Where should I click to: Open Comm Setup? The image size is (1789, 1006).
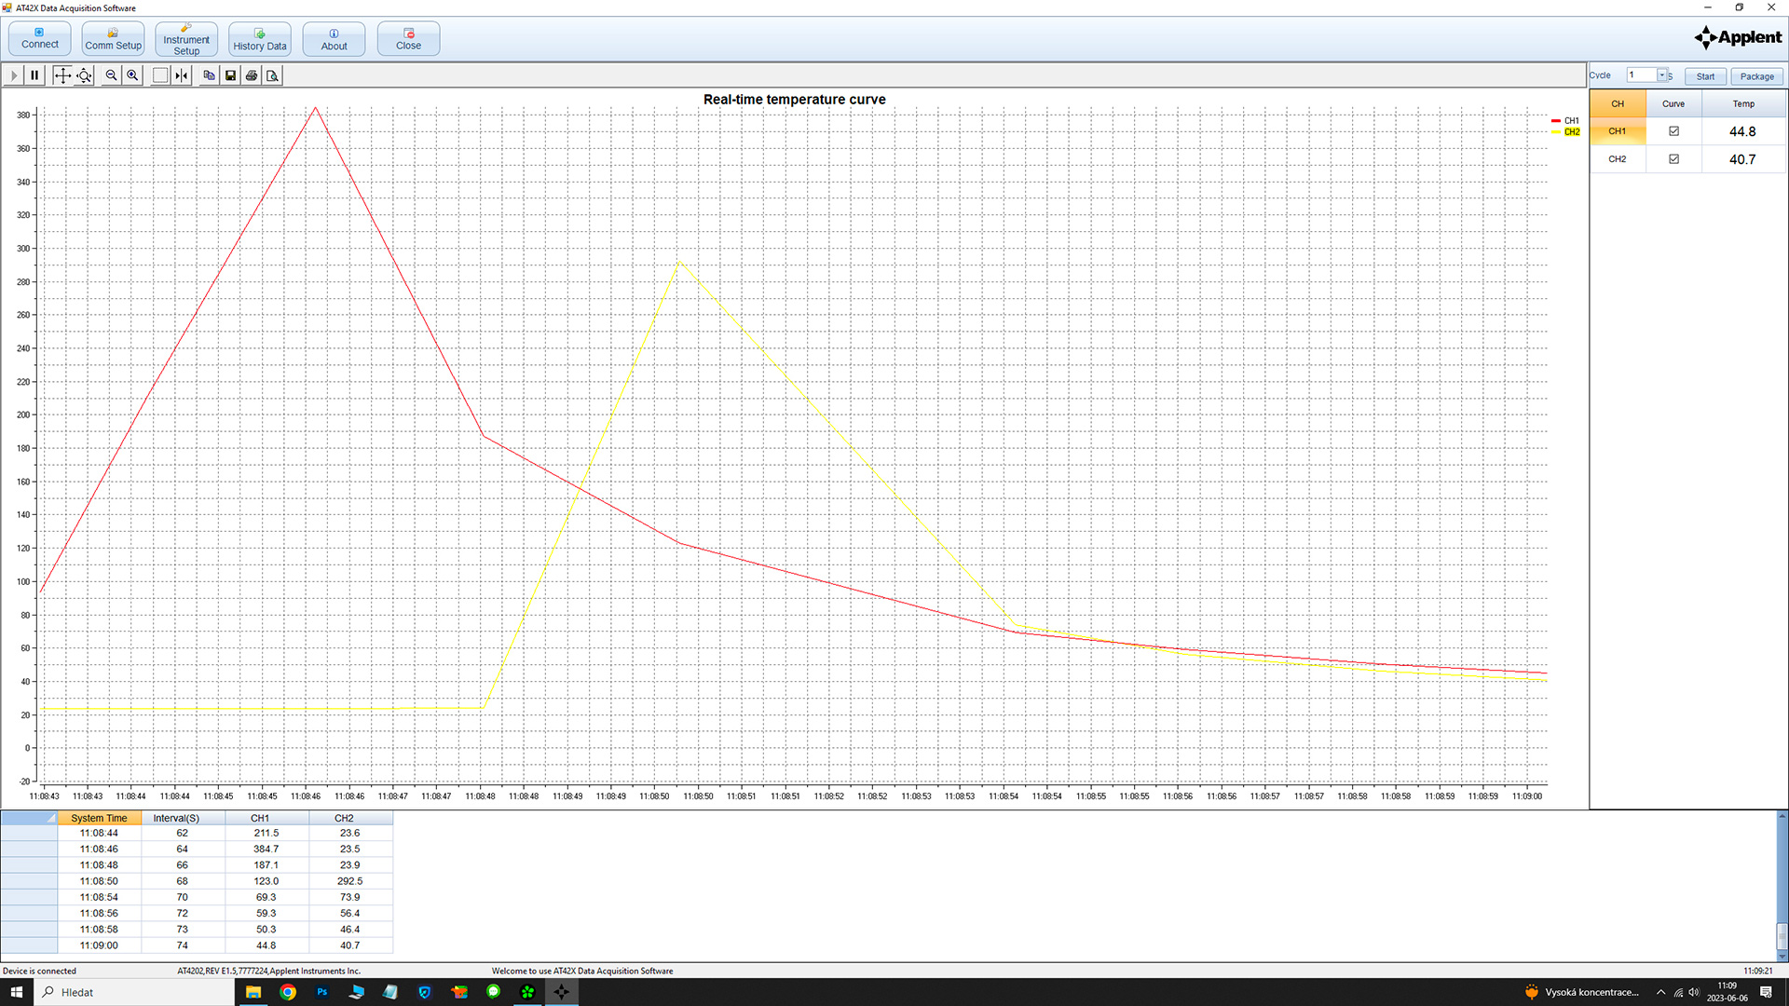pos(113,40)
